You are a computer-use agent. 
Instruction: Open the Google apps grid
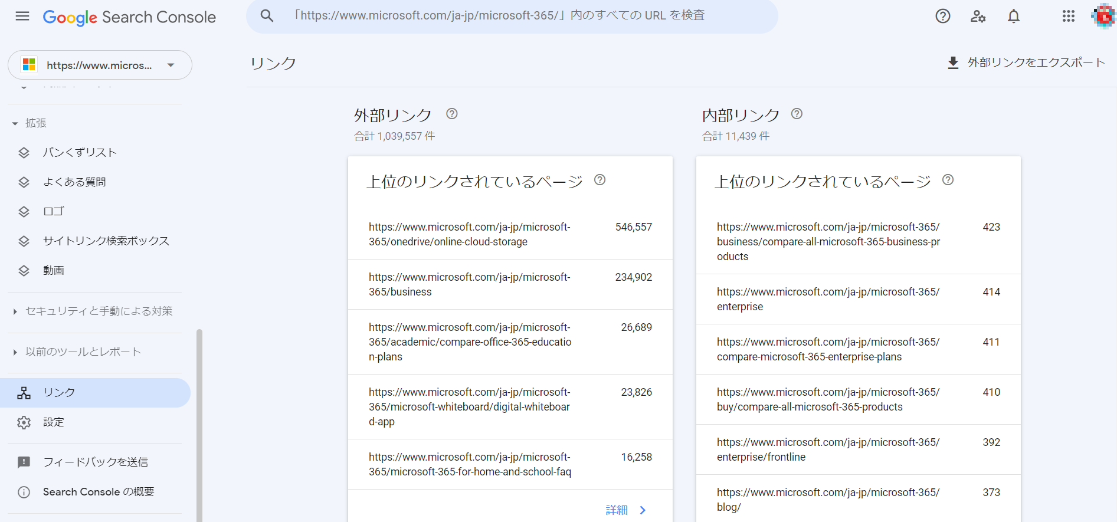(x=1069, y=16)
